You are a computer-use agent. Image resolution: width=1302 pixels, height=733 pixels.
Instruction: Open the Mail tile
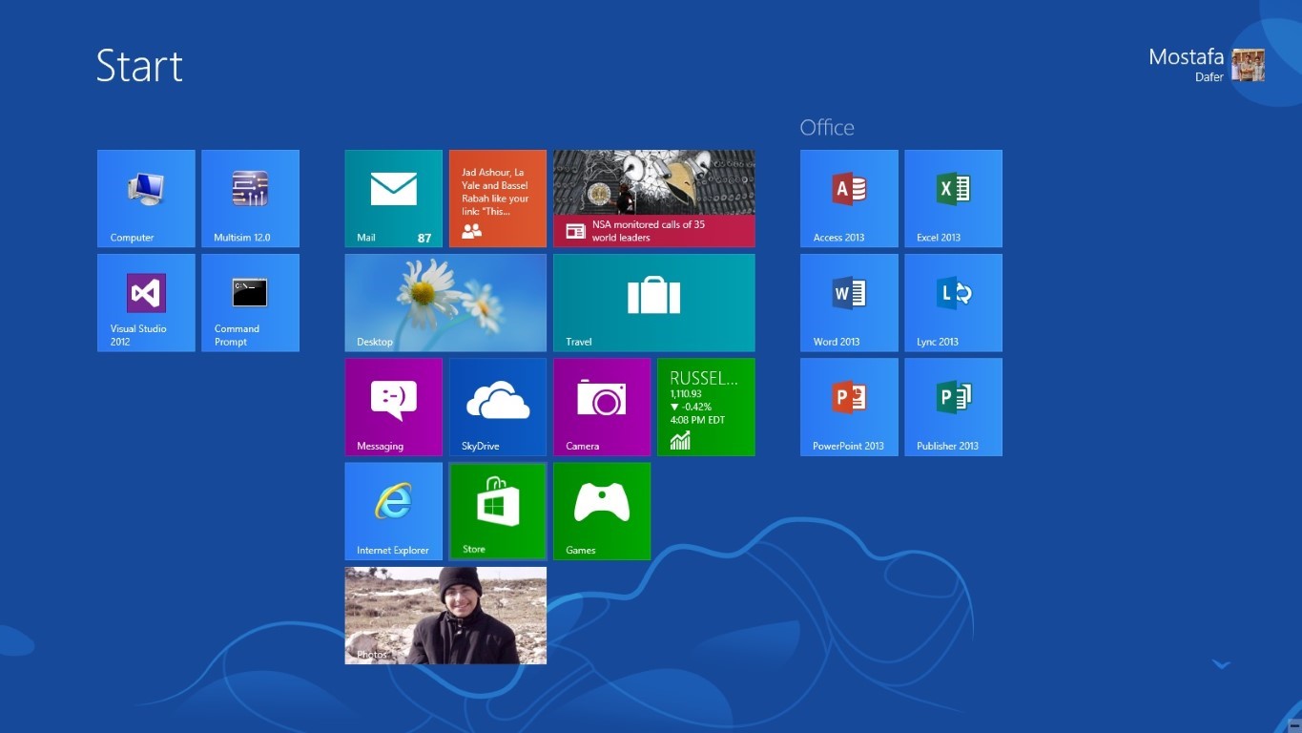pyautogui.click(x=393, y=199)
